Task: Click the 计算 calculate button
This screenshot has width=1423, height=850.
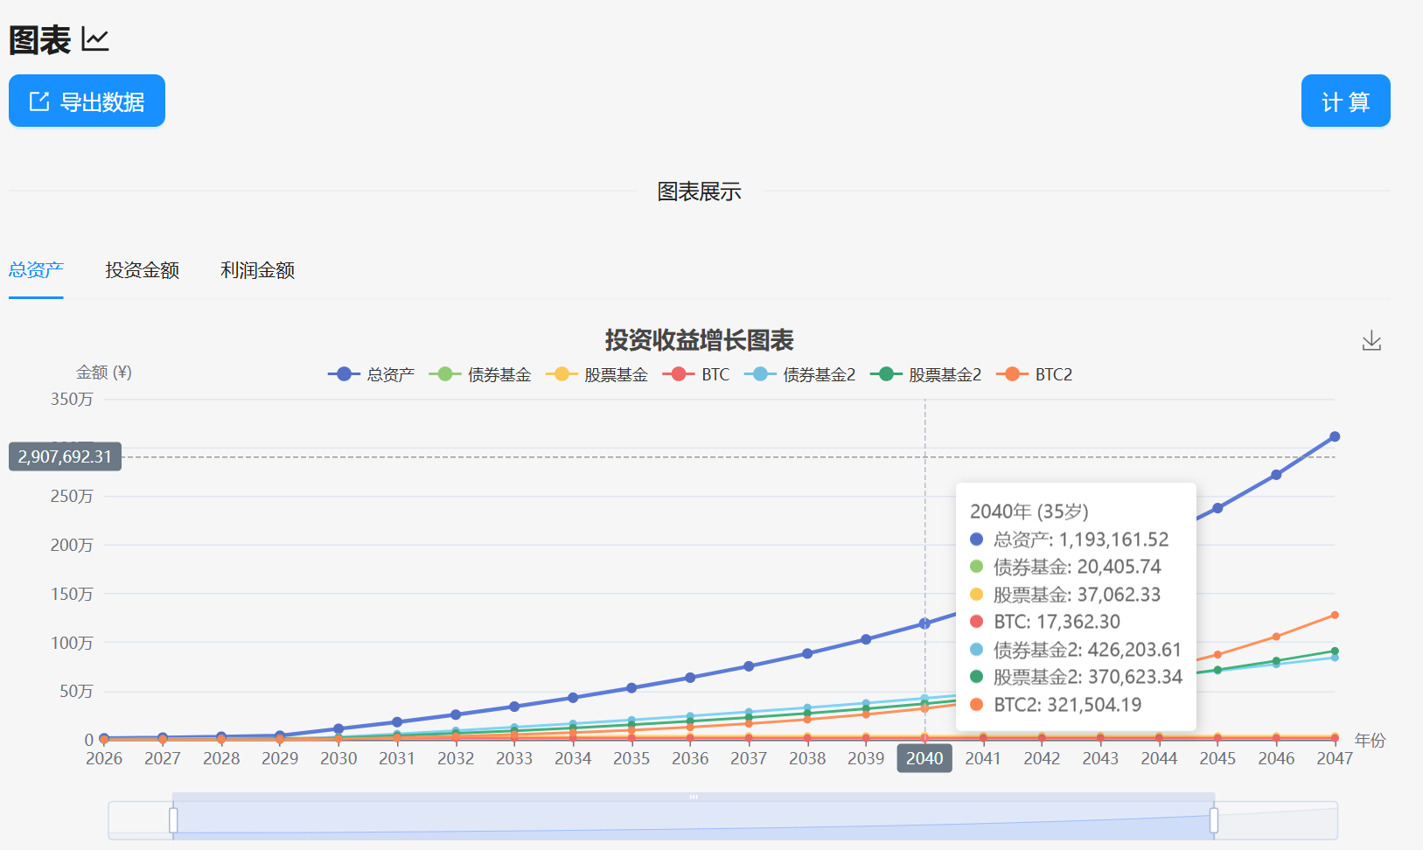Action: [x=1345, y=101]
